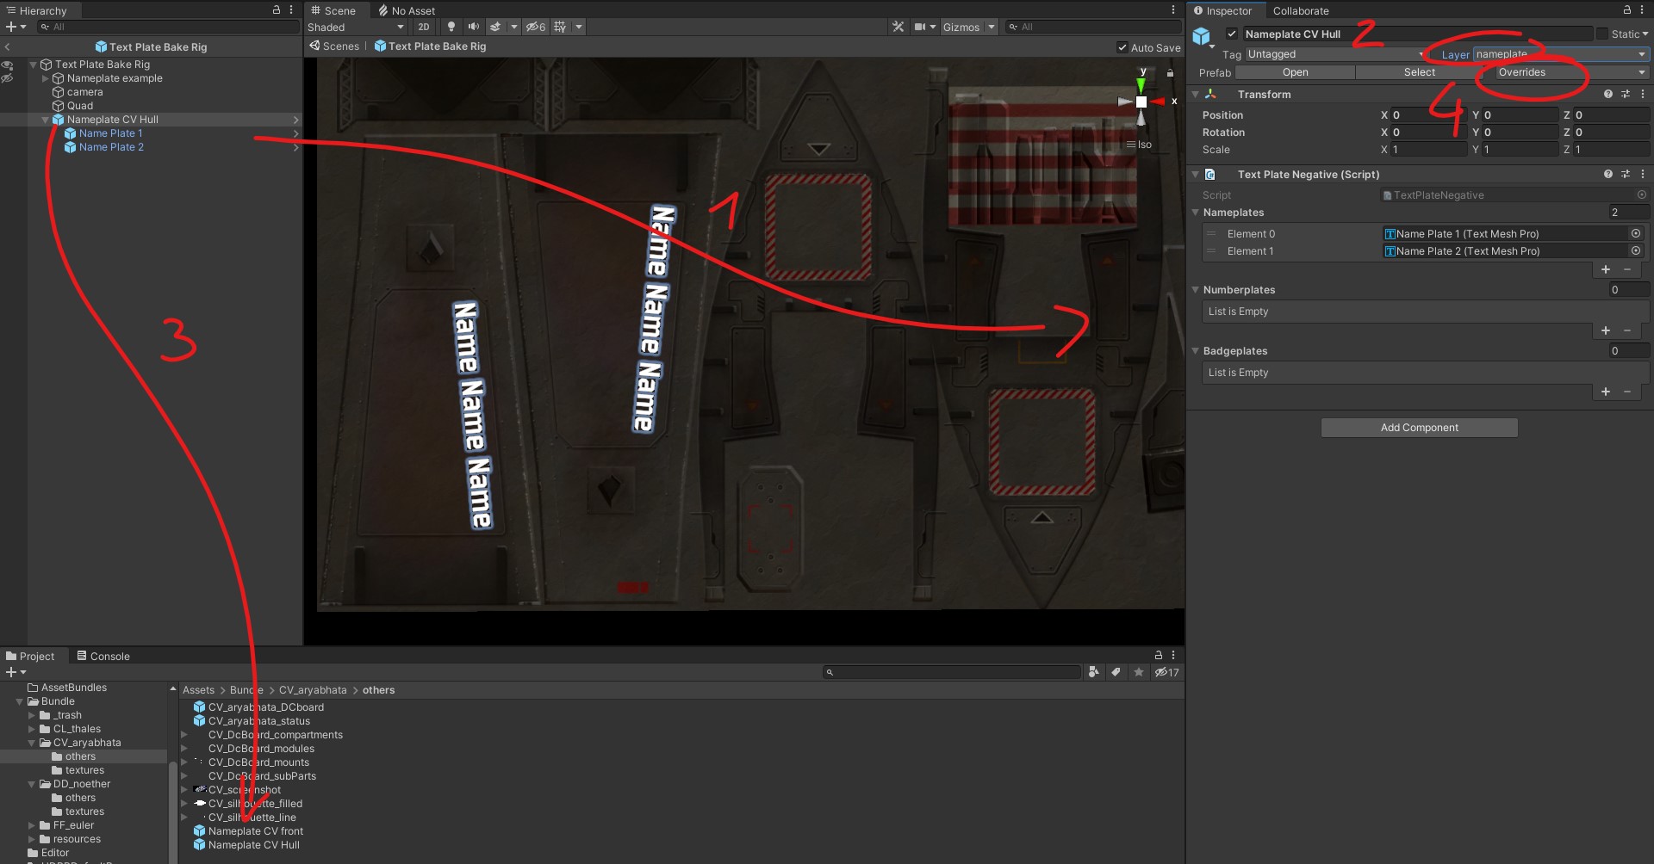This screenshot has height=864, width=1654.
Task: Toggle hidden packages visibility count in Project panel
Action: [1167, 672]
